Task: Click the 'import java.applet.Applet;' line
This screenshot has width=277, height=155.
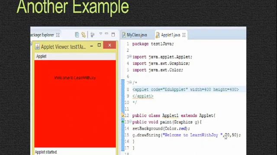Action: [162, 57]
